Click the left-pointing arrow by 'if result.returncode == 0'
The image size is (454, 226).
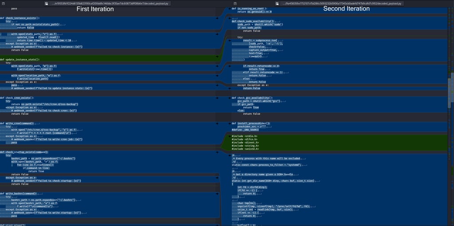click(x=229, y=66)
